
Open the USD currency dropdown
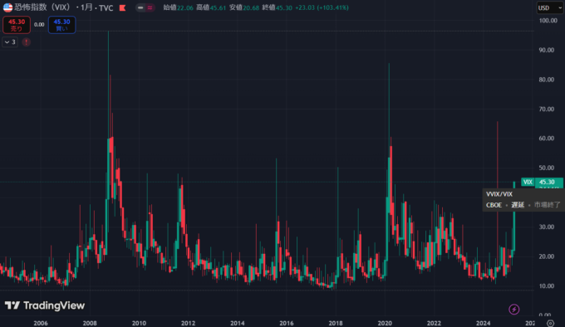[549, 7]
